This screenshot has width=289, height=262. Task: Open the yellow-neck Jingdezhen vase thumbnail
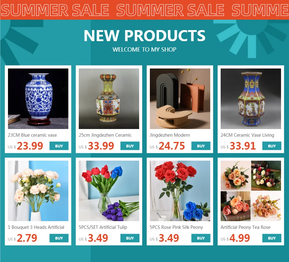tap(109, 99)
